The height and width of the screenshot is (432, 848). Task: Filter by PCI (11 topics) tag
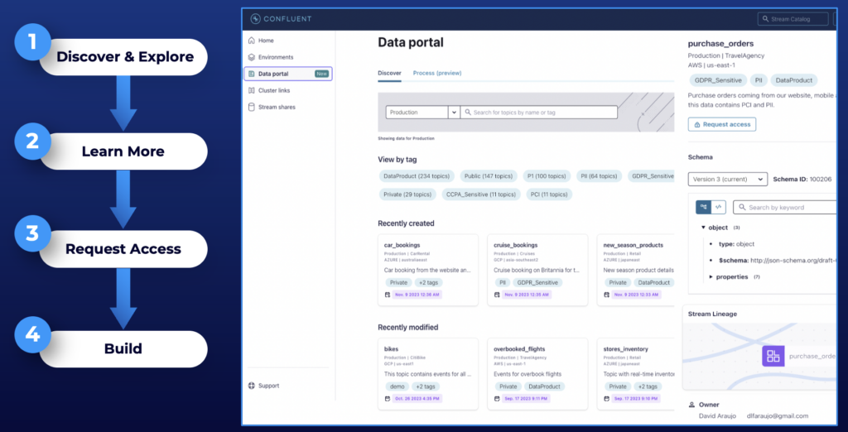point(549,194)
